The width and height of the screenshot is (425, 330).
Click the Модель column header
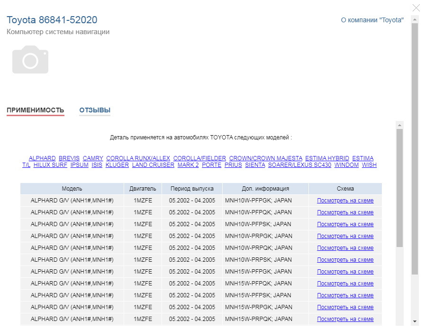coord(72,189)
